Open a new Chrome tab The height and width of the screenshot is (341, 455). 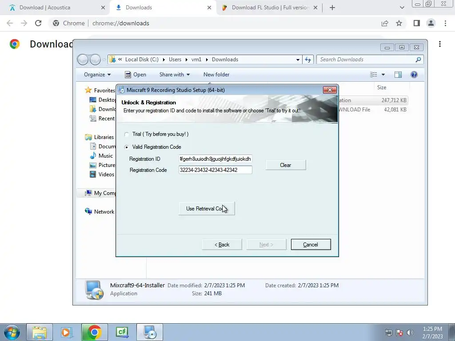coord(332,8)
